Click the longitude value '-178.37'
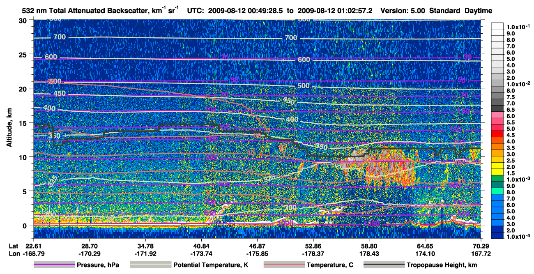Viewport: 534px width, 274px height. pyautogui.click(x=313, y=253)
